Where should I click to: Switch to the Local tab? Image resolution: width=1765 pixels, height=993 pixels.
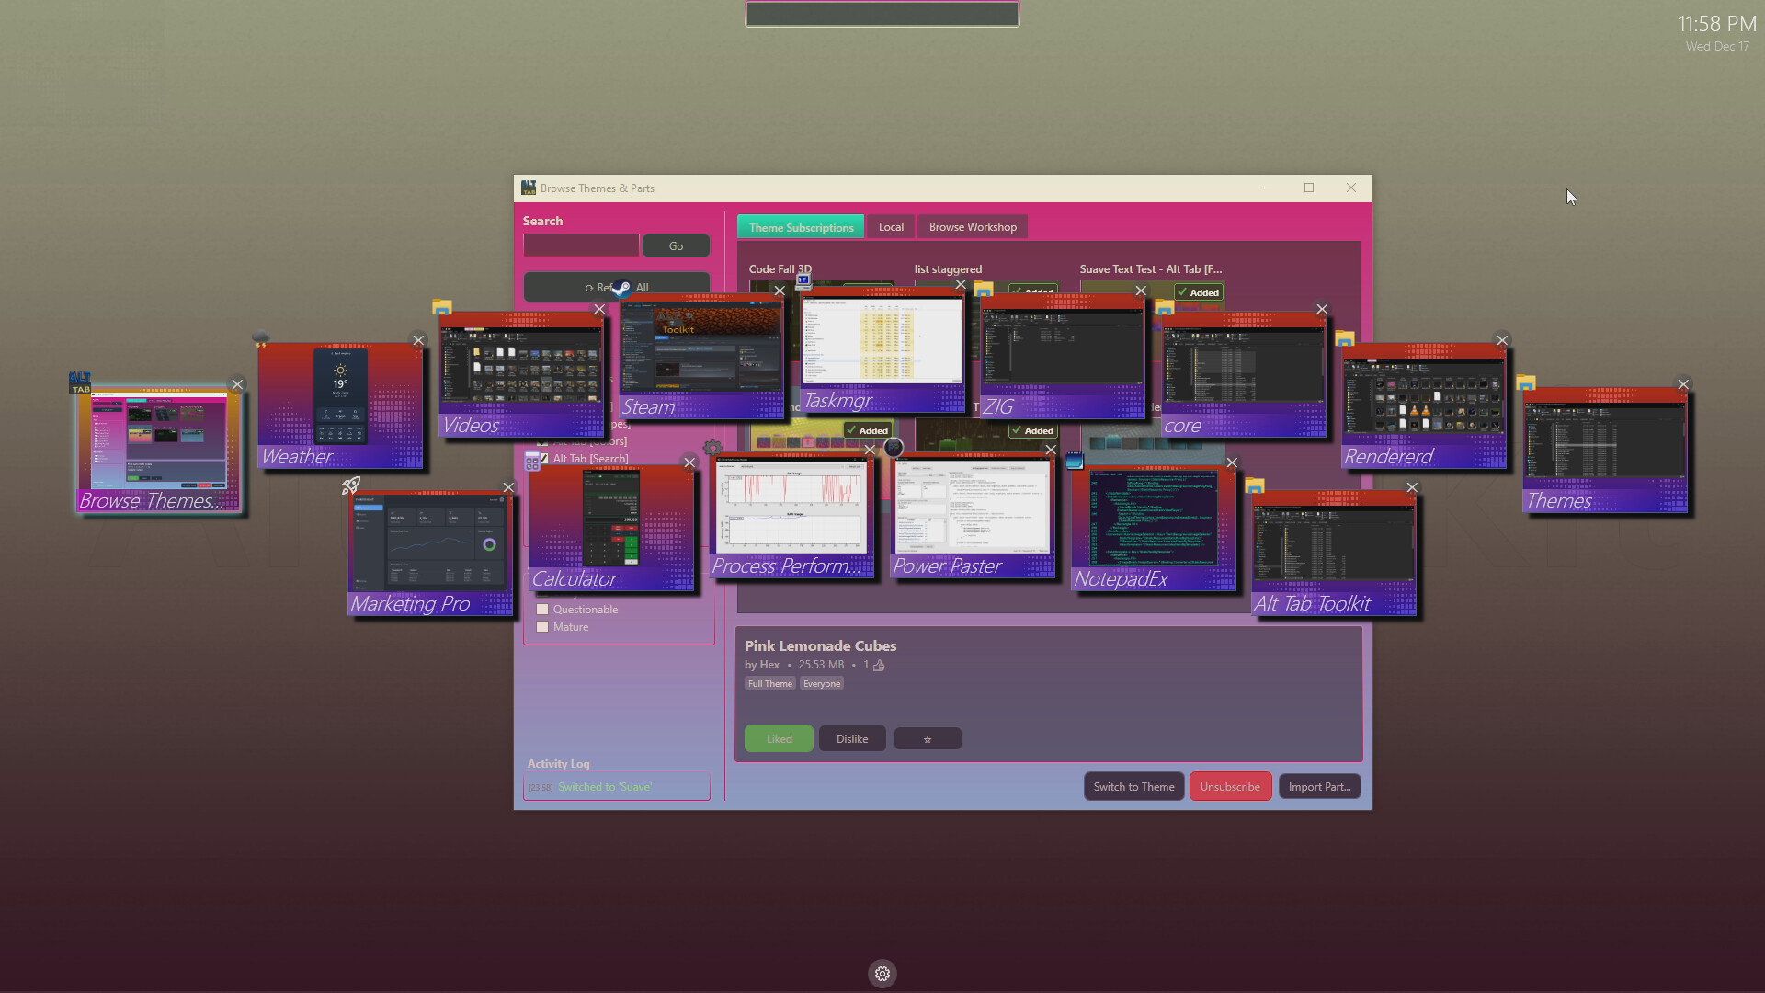coord(890,226)
